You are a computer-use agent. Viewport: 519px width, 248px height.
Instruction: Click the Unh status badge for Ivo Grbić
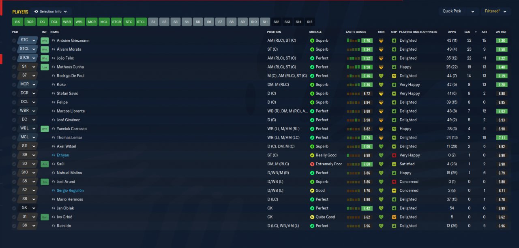pos(45,217)
